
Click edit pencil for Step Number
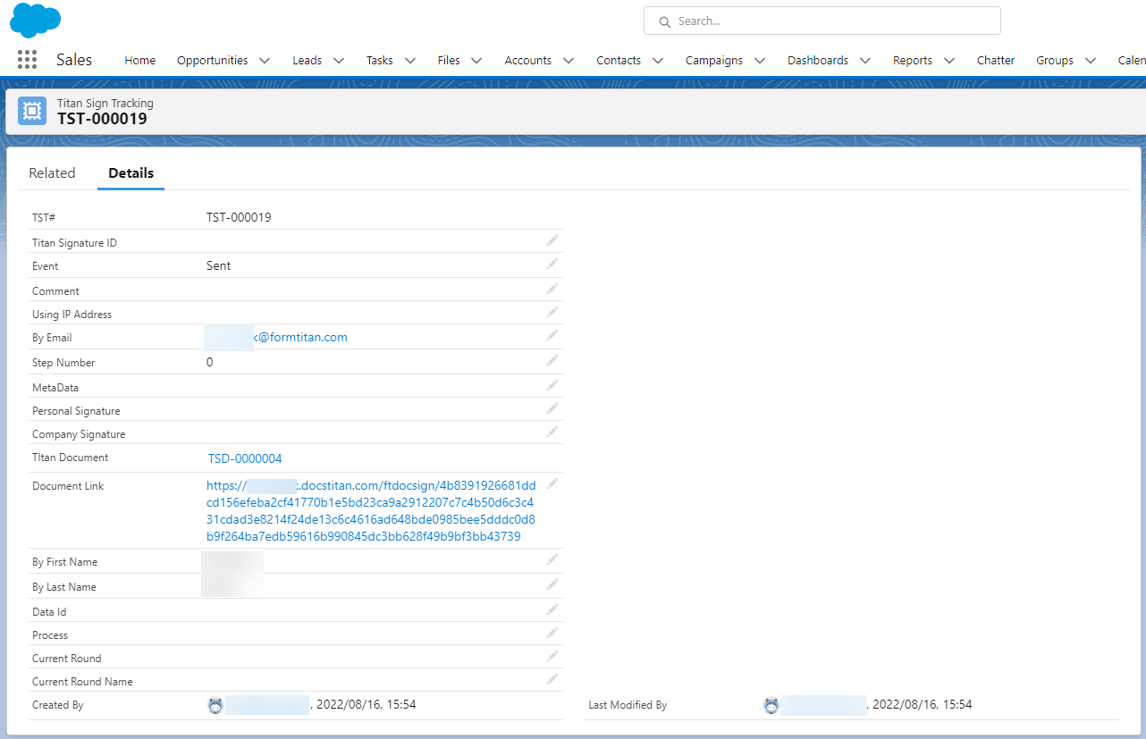(552, 360)
